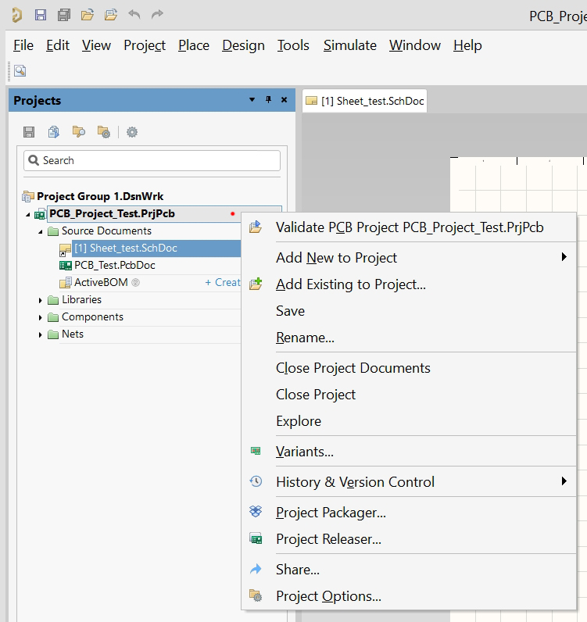
Task: Click the Open Project icon in title bar
Action: tap(111, 15)
